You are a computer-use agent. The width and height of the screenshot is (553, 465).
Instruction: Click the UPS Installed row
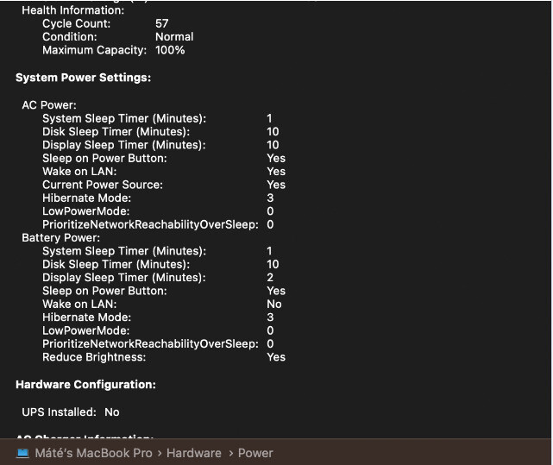pos(71,412)
